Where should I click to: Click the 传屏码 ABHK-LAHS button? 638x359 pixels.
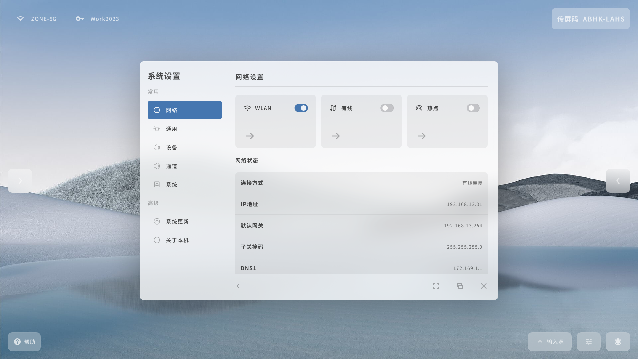coord(590,19)
